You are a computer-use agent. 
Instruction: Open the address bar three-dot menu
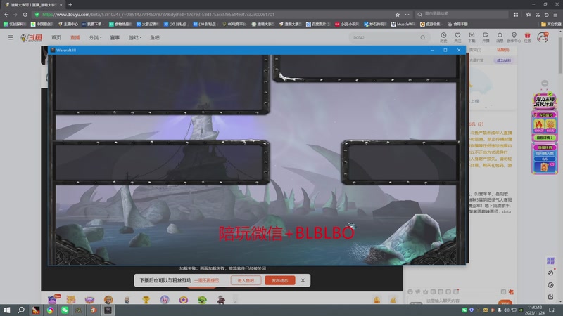[407, 15]
